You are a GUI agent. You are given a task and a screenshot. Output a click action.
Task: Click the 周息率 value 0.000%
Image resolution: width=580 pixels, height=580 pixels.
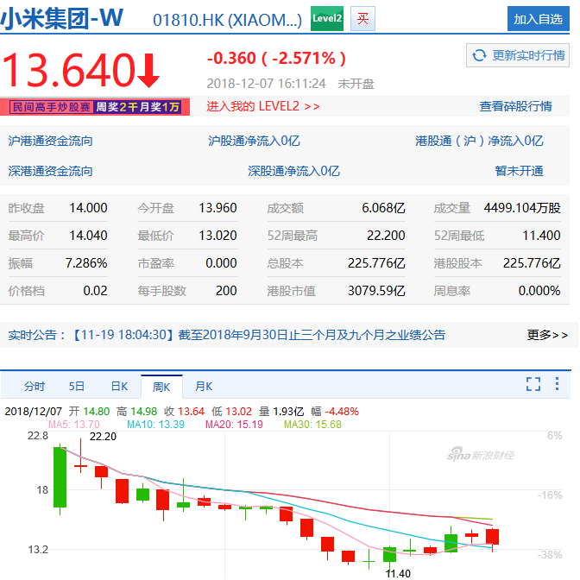pyautogui.click(x=539, y=291)
